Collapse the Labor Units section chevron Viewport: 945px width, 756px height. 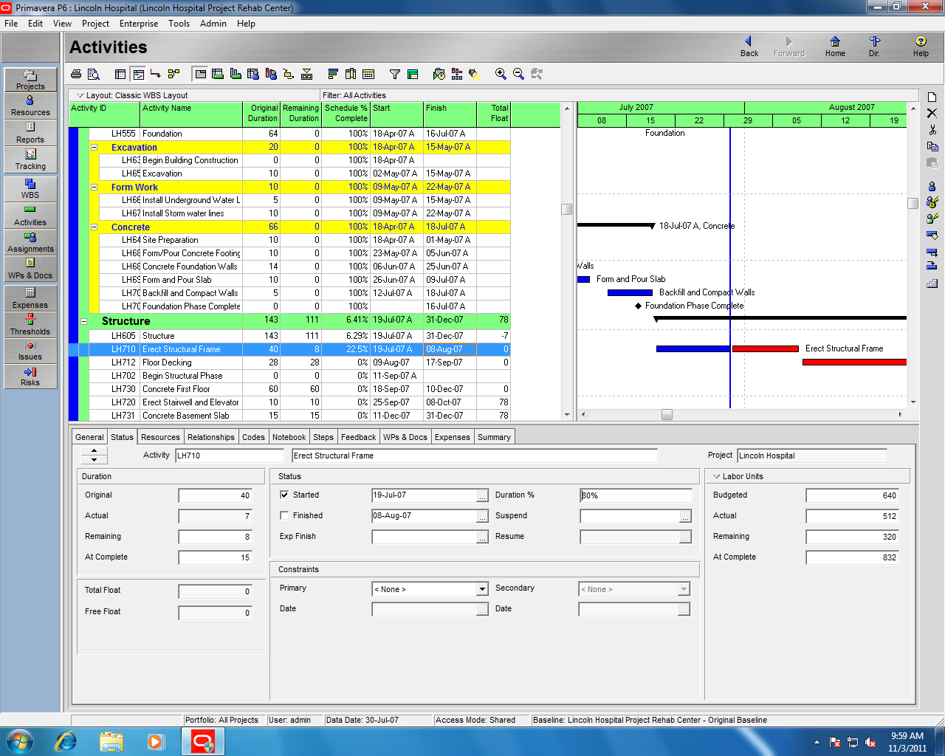pyautogui.click(x=716, y=476)
